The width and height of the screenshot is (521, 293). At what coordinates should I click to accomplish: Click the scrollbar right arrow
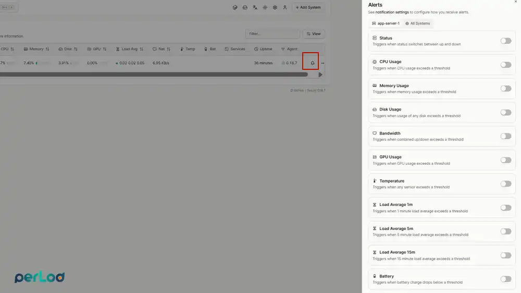[x=320, y=75]
